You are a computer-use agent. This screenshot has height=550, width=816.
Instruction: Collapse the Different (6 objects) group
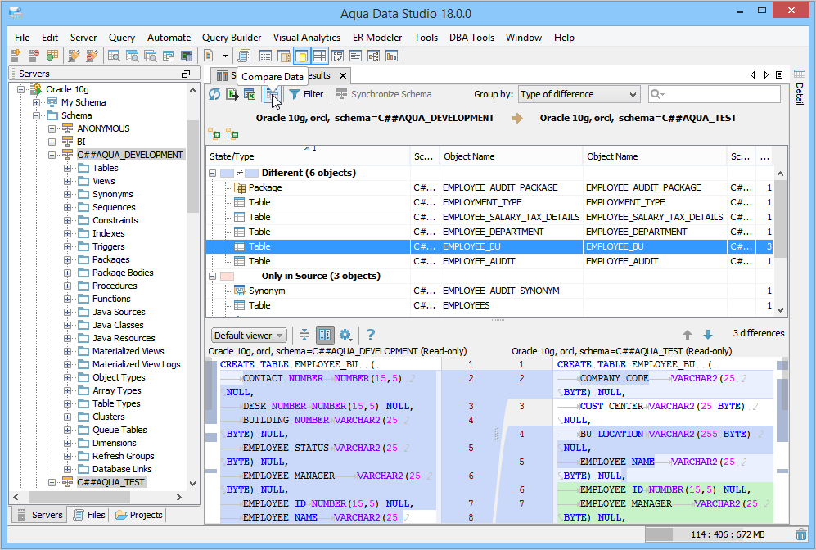[212, 173]
